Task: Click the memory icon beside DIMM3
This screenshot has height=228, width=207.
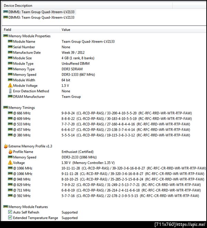Action: tap(6, 17)
